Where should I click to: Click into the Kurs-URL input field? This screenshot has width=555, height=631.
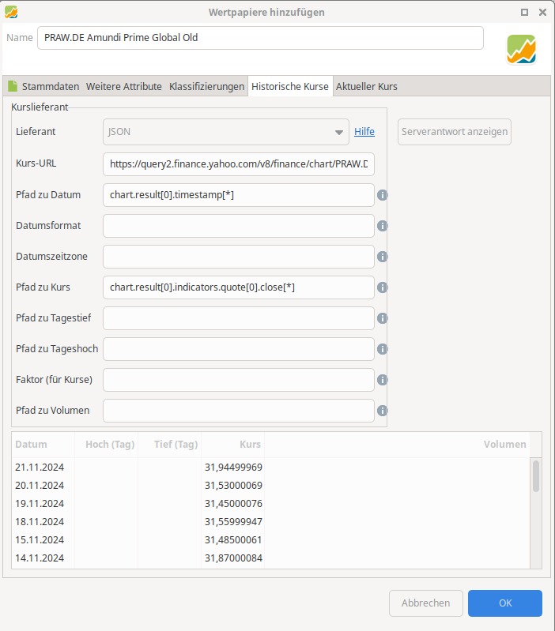(238, 164)
